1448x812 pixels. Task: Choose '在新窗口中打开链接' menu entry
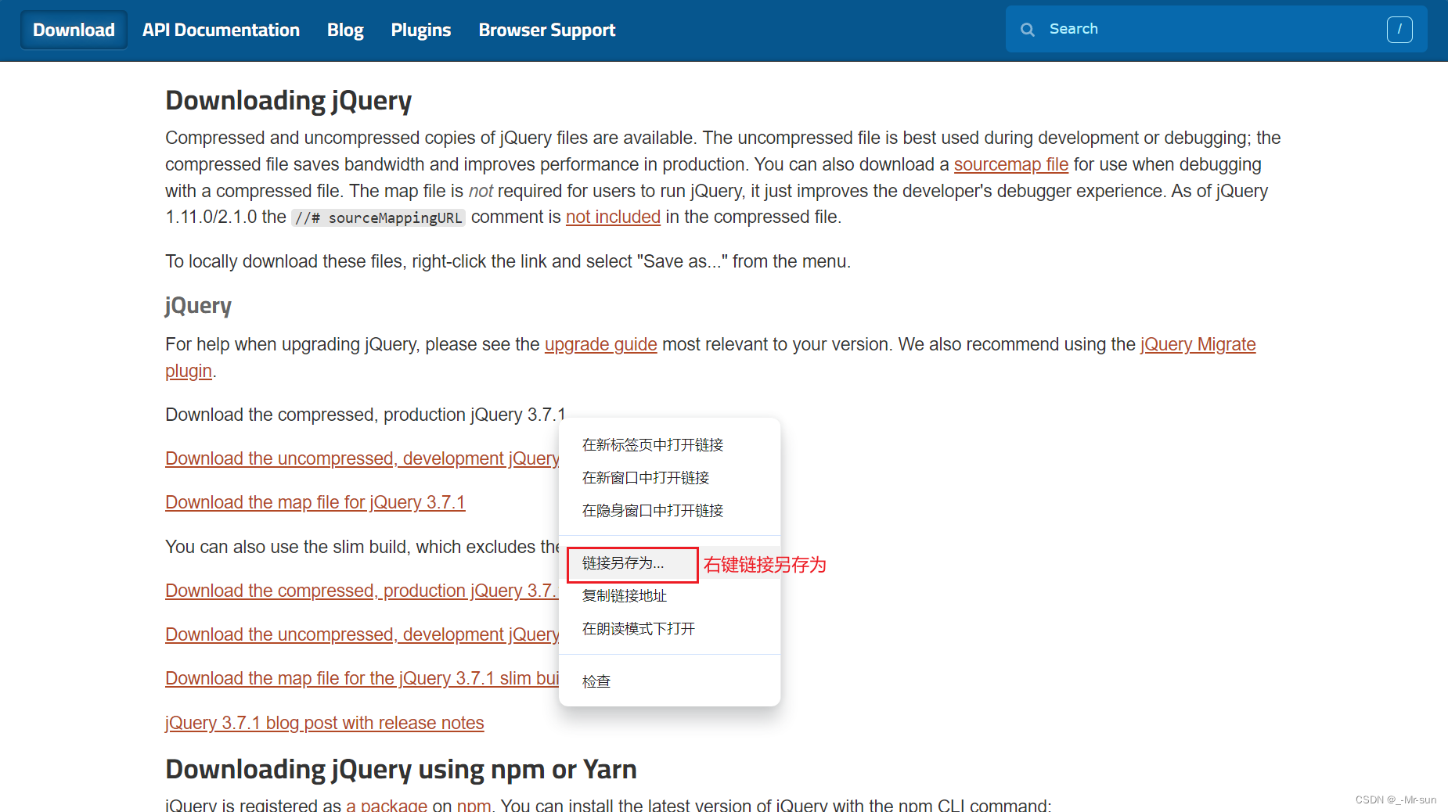point(669,478)
